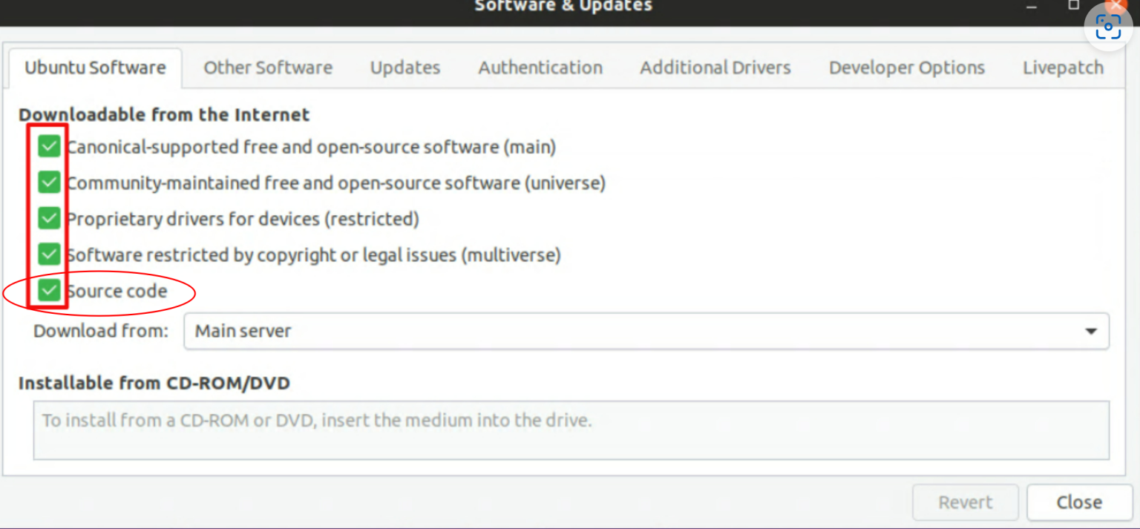Open the Download from server dropdown
1140x529 pixels.
point(646,331)
